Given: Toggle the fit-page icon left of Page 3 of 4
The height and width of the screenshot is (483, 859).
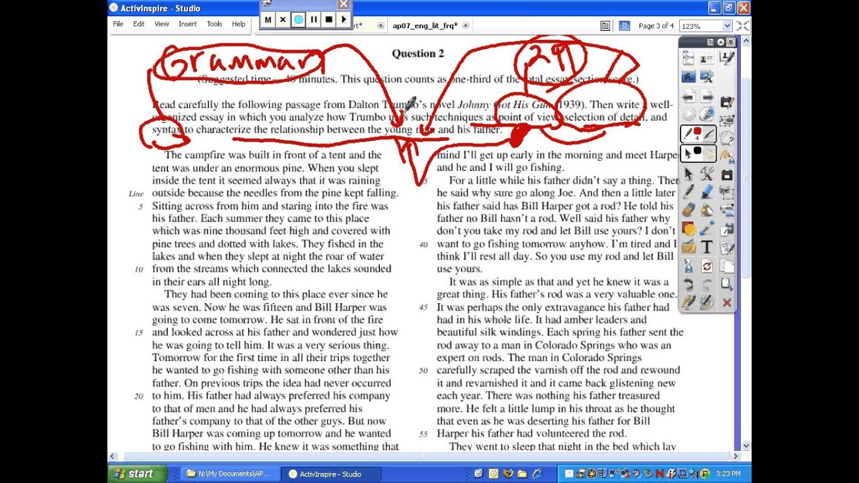Looking at the screenshot, I should click(624, 25).
